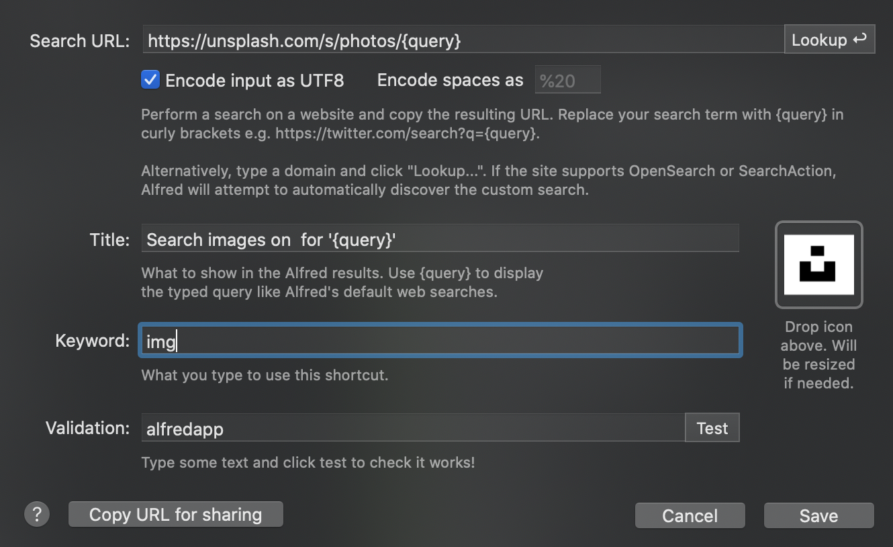Image resolution: width=893 pixels, height=547 pixels.
Task: Focus the Search URL field
Action: (x=463, y=40)
